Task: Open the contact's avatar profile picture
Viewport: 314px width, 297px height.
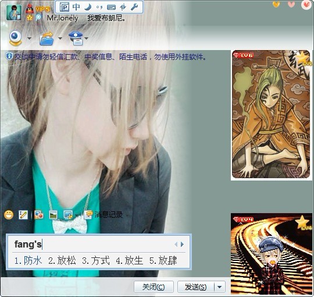Action: tap(14, 13)
